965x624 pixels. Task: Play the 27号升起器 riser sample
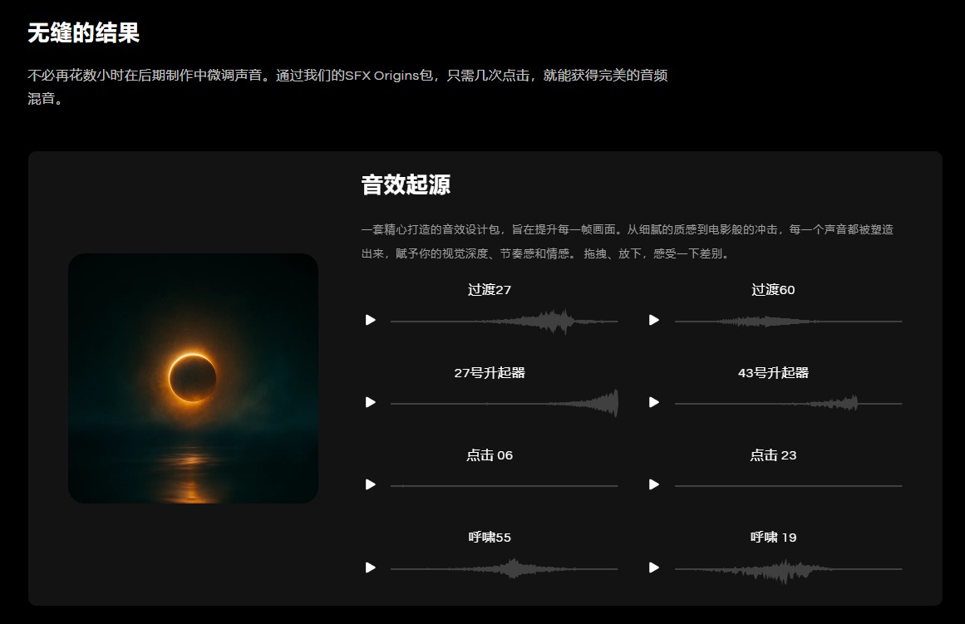pyautogui.click(x=371, y=402)
